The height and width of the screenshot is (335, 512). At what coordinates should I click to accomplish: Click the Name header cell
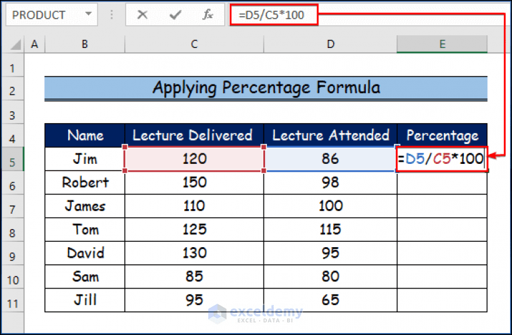click(85, 136)
